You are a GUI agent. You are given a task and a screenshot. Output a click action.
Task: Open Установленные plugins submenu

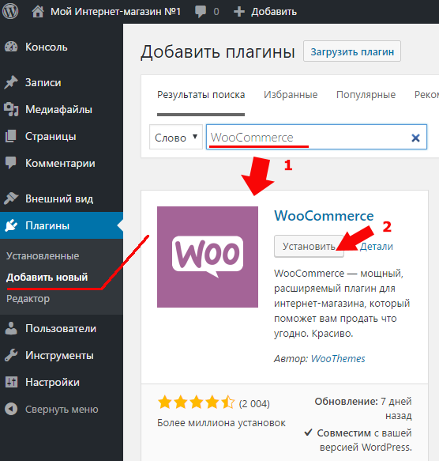[x=43, y=255]
